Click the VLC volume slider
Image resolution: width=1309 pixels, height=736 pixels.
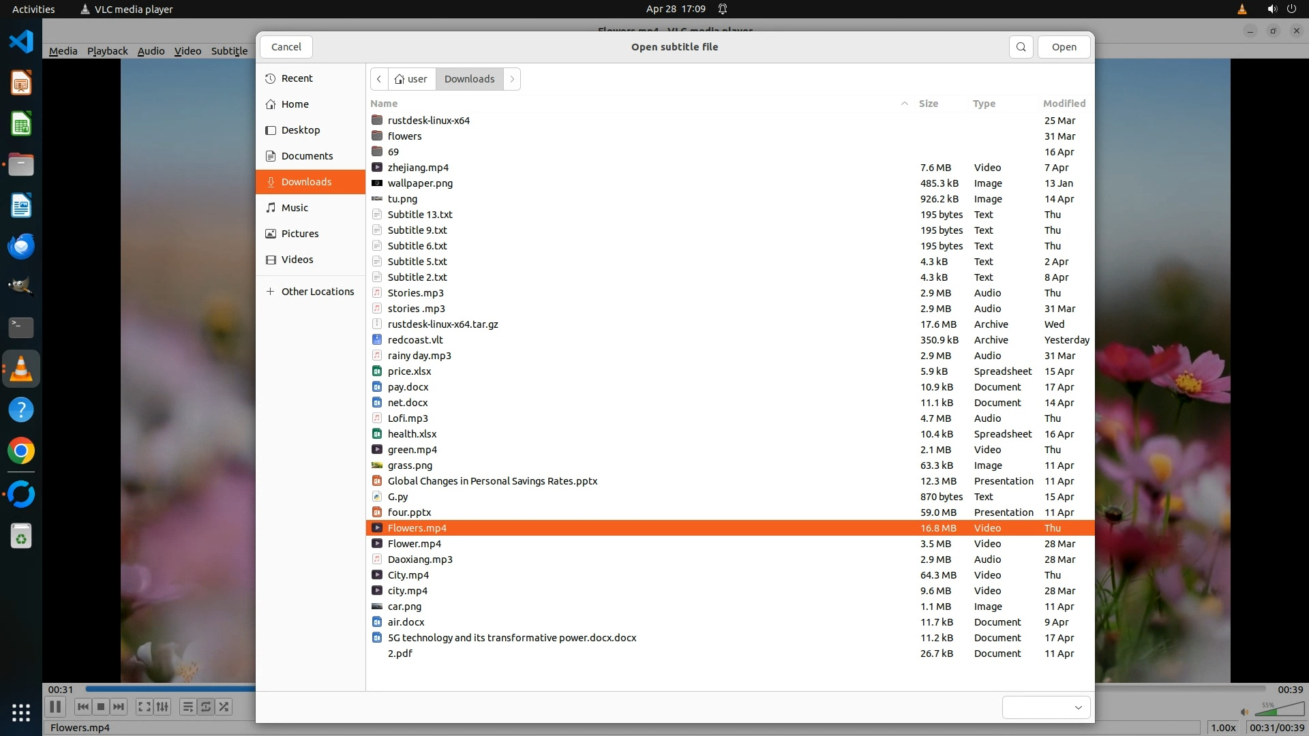(1279, 711)
